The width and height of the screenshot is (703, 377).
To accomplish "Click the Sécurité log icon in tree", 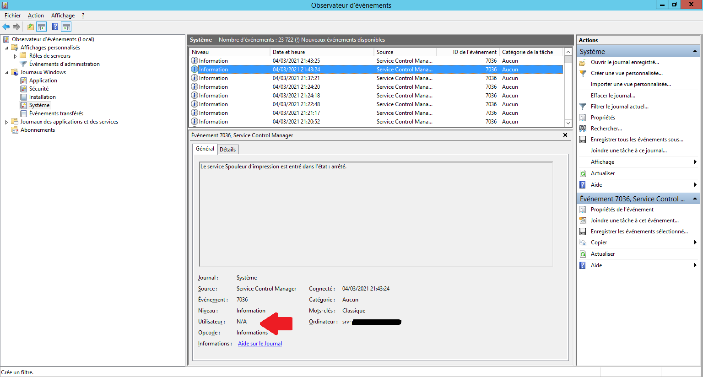I will coord(23,89).
